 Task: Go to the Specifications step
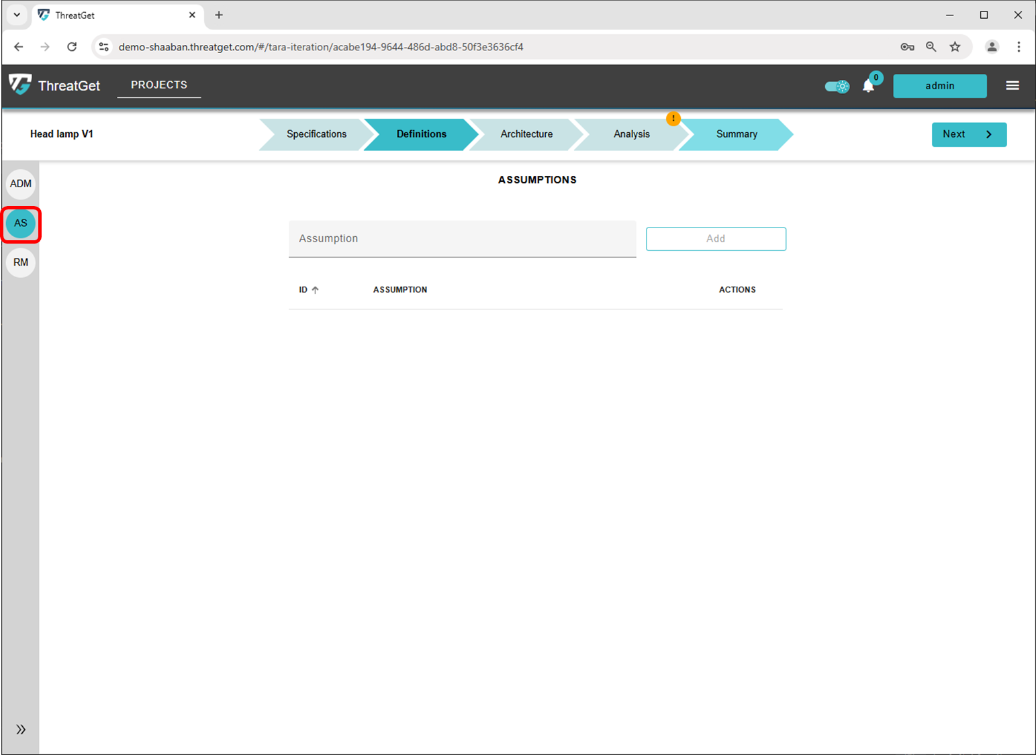316,134
